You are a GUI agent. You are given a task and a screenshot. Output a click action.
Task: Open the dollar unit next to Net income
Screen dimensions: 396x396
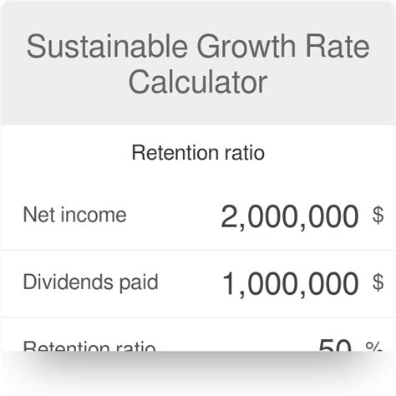tap(378, 216)
